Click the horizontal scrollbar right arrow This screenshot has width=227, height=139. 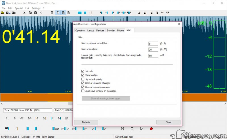(225, 104)
